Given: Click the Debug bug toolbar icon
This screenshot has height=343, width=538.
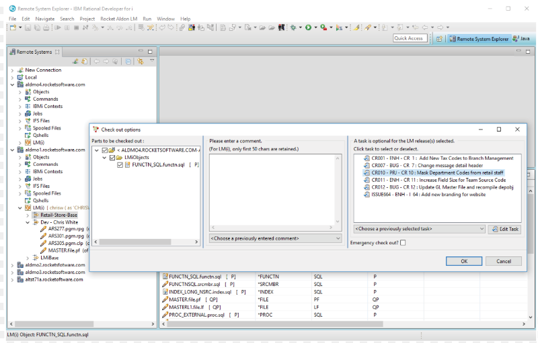Looking at the screenshot, I should (293, 28).
